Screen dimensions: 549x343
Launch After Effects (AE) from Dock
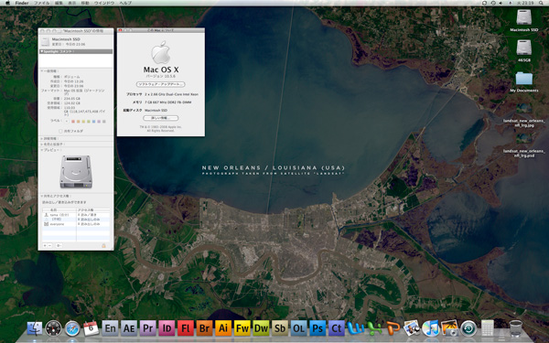point(129,328)
